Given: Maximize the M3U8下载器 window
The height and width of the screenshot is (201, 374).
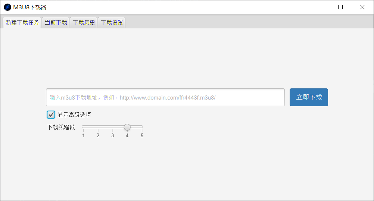Looking at the screenshot, I should coord(340,7).
